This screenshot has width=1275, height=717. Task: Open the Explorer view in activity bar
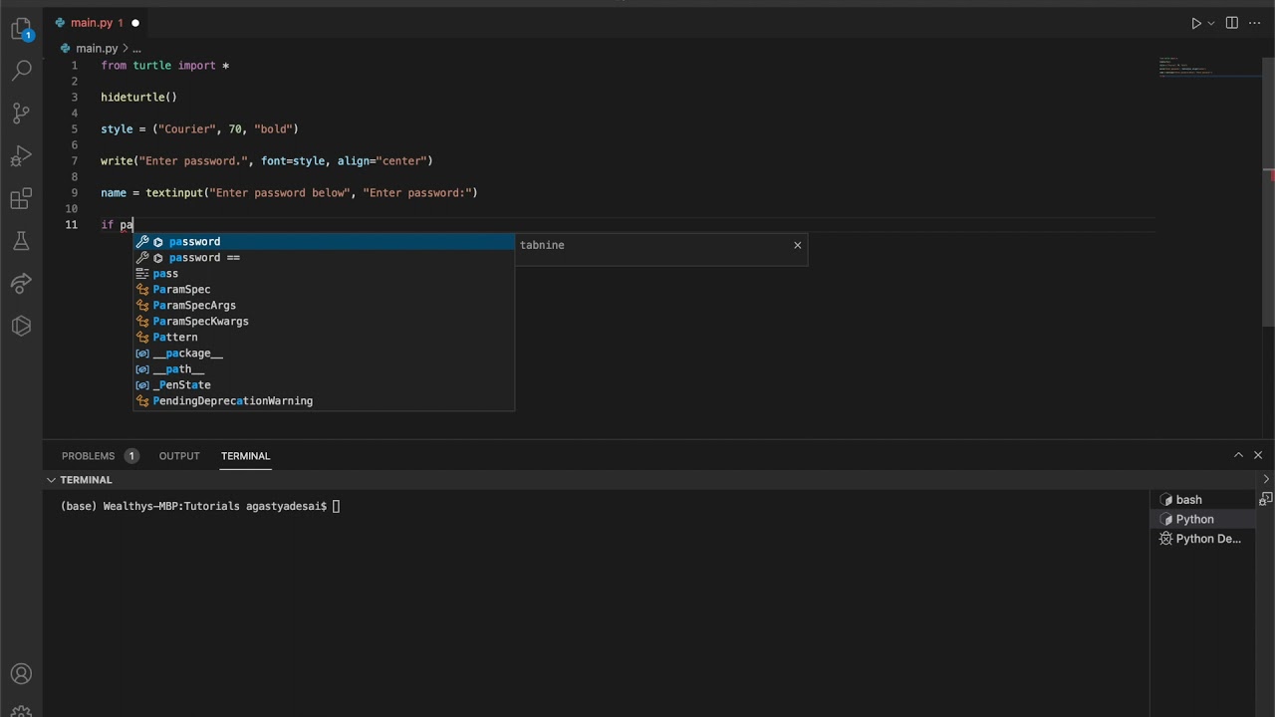(21, 29)
